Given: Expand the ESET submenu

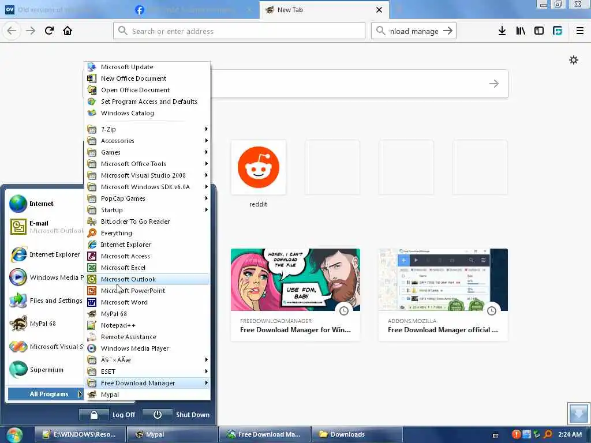Looking at the screenshot, I should click(147, 371).
